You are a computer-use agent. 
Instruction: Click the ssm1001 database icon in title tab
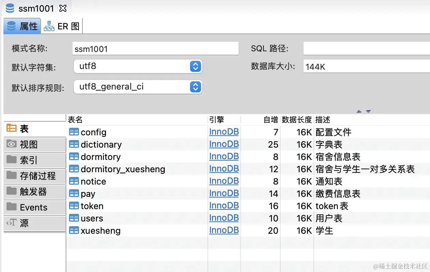click(x=10, y=8)
